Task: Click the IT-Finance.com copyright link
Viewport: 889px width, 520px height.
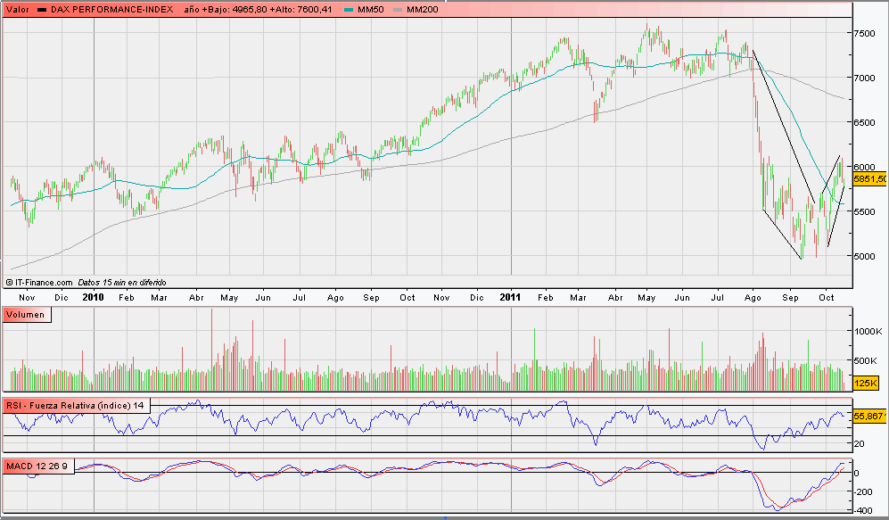Action: click(39, 283)
